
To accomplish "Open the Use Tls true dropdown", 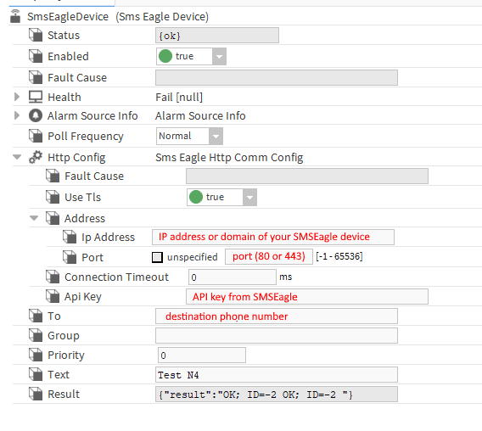I will [249, 198].
